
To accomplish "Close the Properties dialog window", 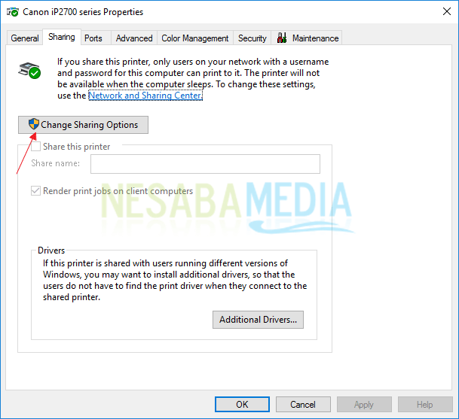I will [x=447, y=12].
